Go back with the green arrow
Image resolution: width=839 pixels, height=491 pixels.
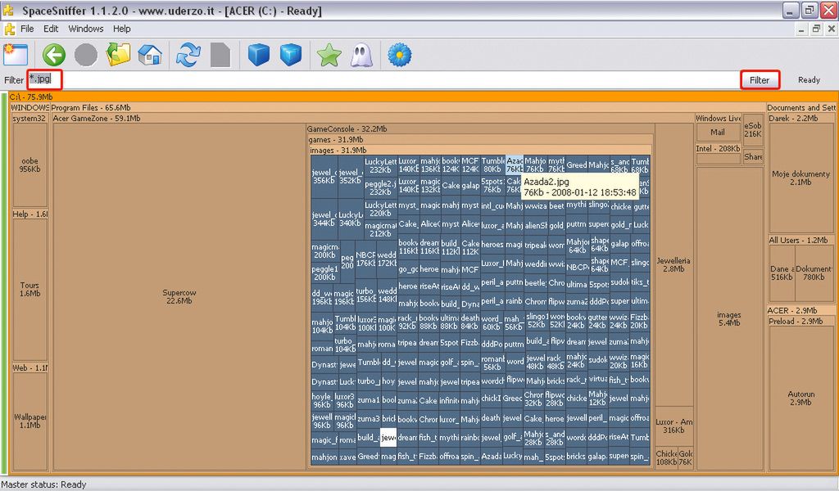54,55
